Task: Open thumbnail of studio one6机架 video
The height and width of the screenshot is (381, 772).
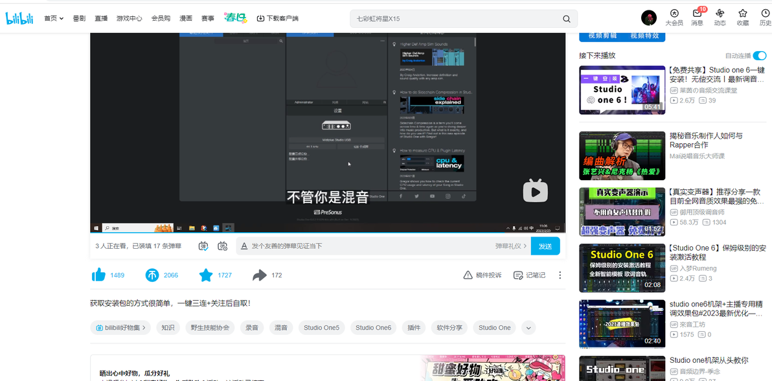Action: [622, 324]
